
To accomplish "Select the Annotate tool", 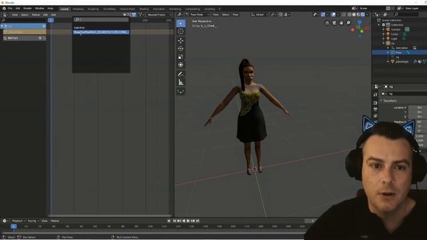I will click(x=181, y=74).
